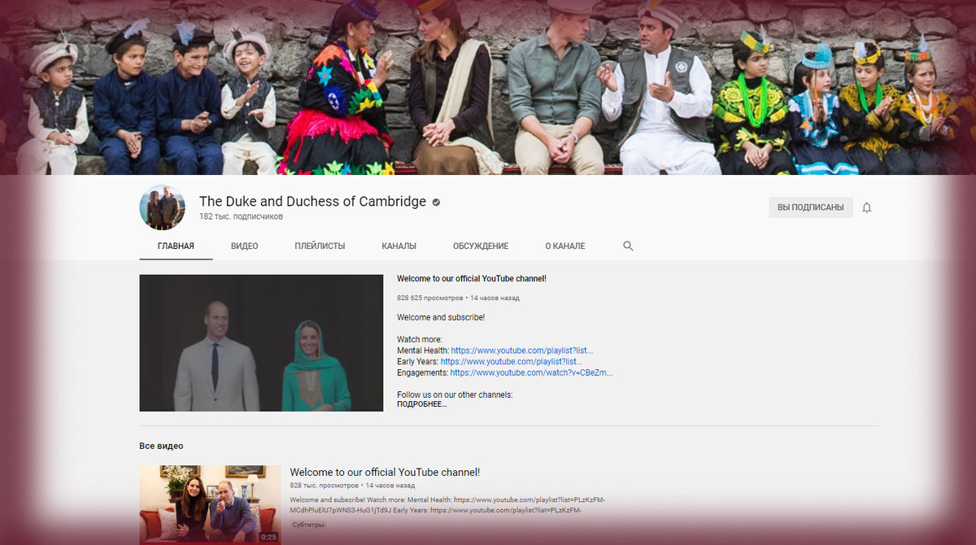The width and height of the screenshot is (976, 545).
Task: Open the channel avatar picture
Action: [162, 207]
